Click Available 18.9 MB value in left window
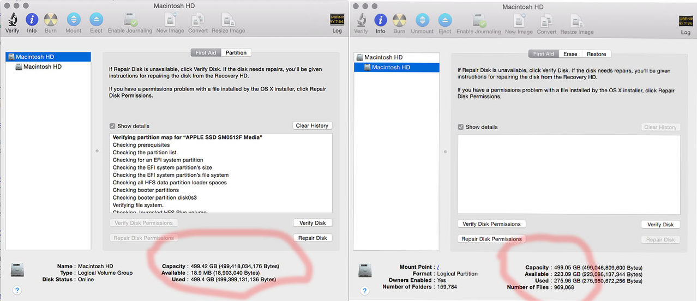 [x=224, y=273]
